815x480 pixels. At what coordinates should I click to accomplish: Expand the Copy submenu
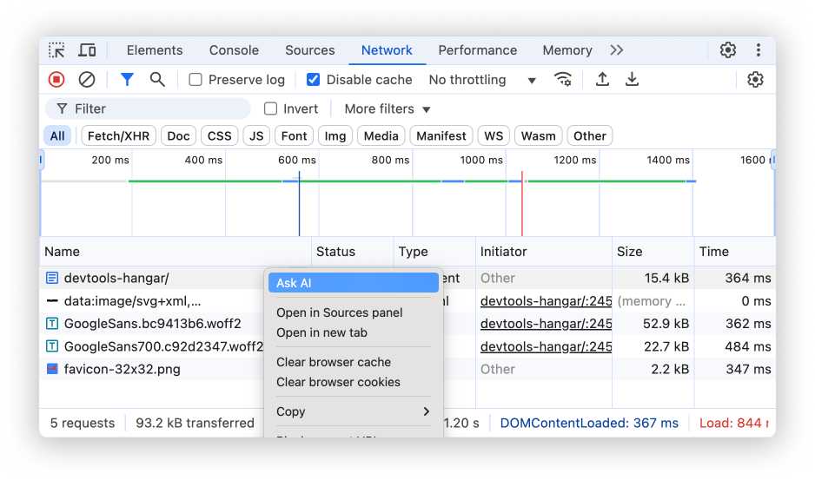pos(353,411)
